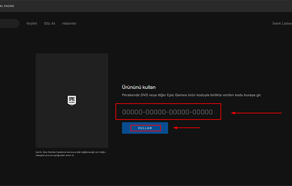Click the account-binding note under the placeholder
This screenshot has width=292, height=186.
pos(71,153)
